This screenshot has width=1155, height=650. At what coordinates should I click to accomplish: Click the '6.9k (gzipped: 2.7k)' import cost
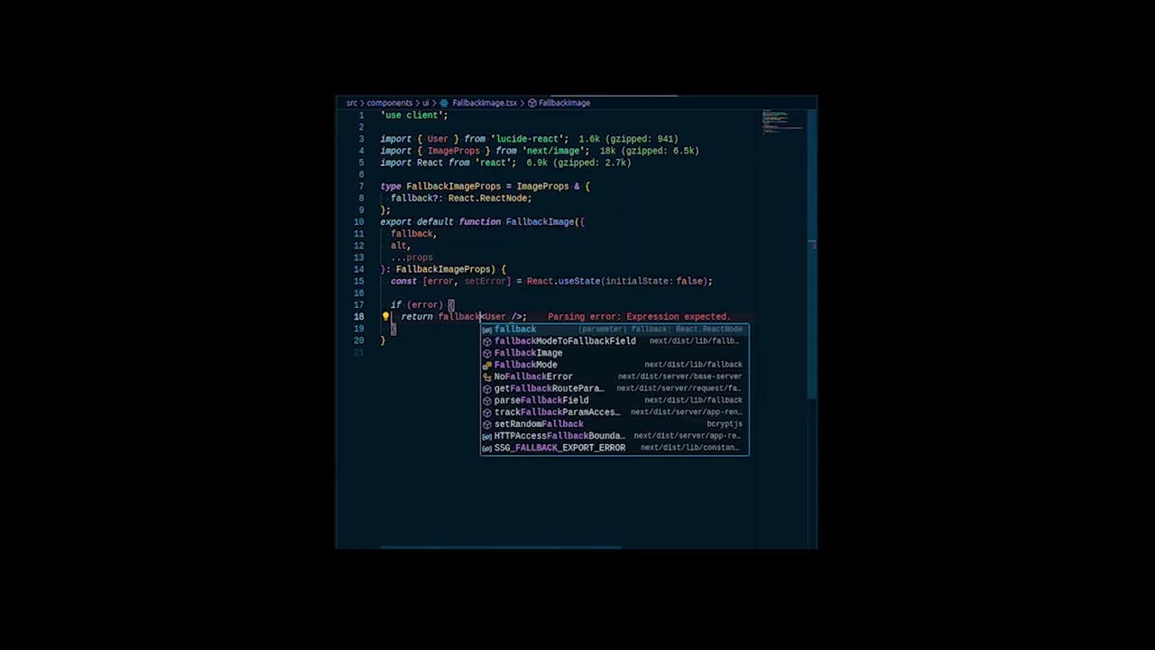click(578, 162)
